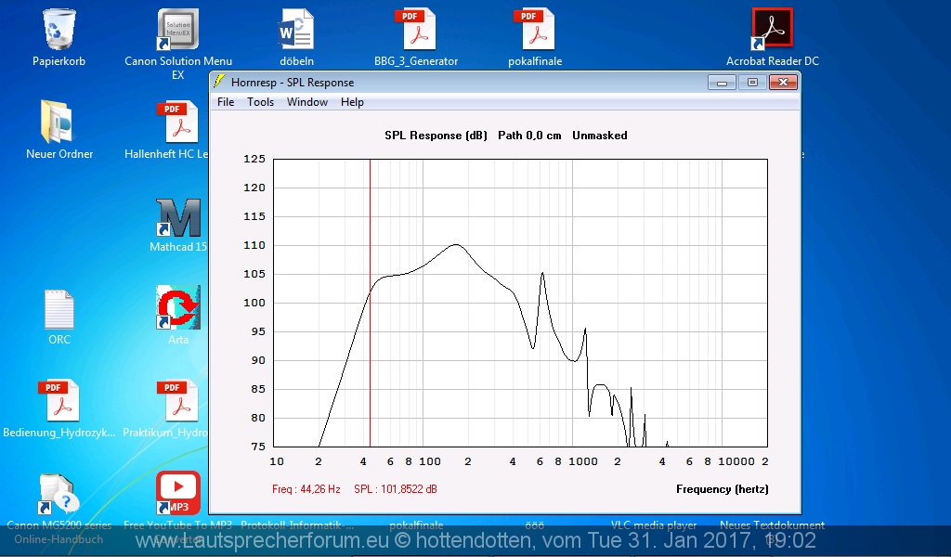Click the pokalfinale PDF at top of desktop
951x557 pixels.
click(535, 30)
